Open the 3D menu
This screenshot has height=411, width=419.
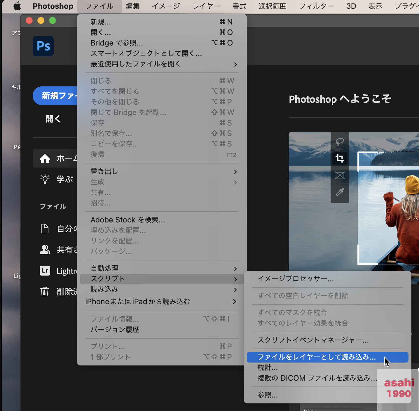click(351, 6)
